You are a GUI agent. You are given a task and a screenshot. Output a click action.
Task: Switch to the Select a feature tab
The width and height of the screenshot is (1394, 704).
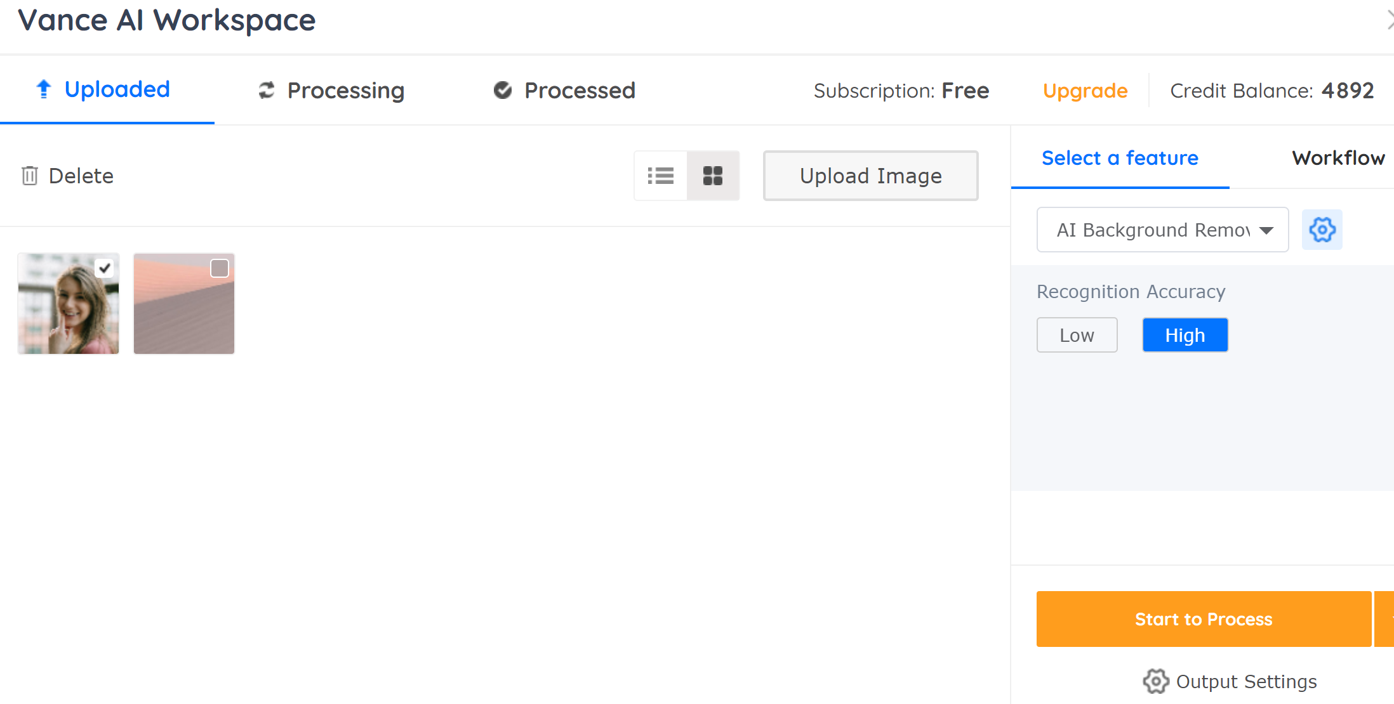pyautogui.click(x=1120, y=158)
